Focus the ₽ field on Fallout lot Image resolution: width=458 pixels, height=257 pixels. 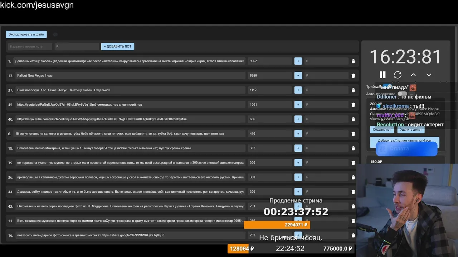click(326, 76)
